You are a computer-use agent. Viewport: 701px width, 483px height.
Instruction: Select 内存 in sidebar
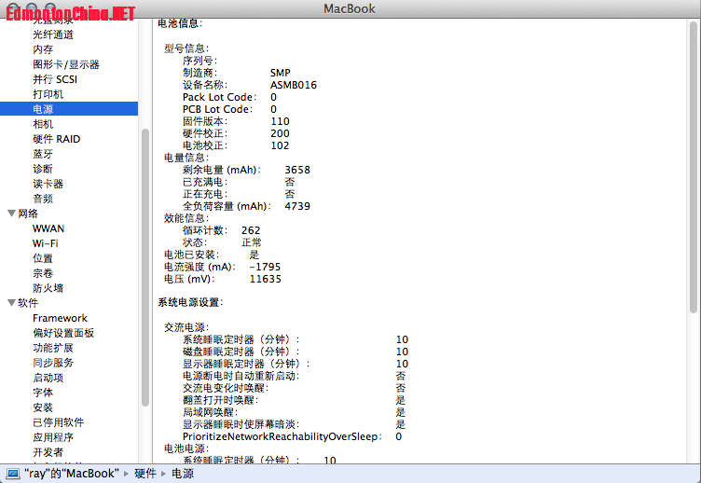tap(43, 49)
